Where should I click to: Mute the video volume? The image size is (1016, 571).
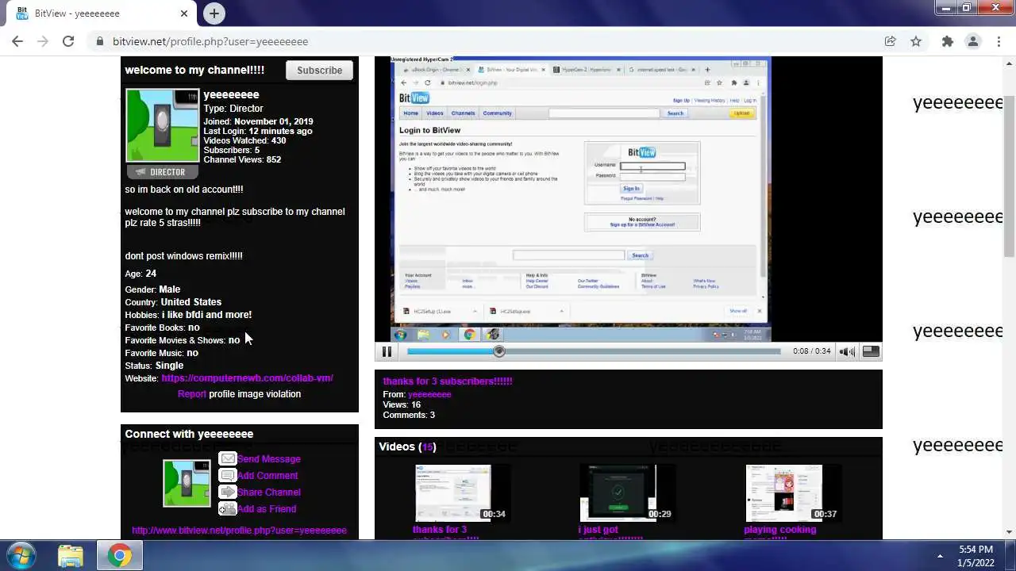847,351
